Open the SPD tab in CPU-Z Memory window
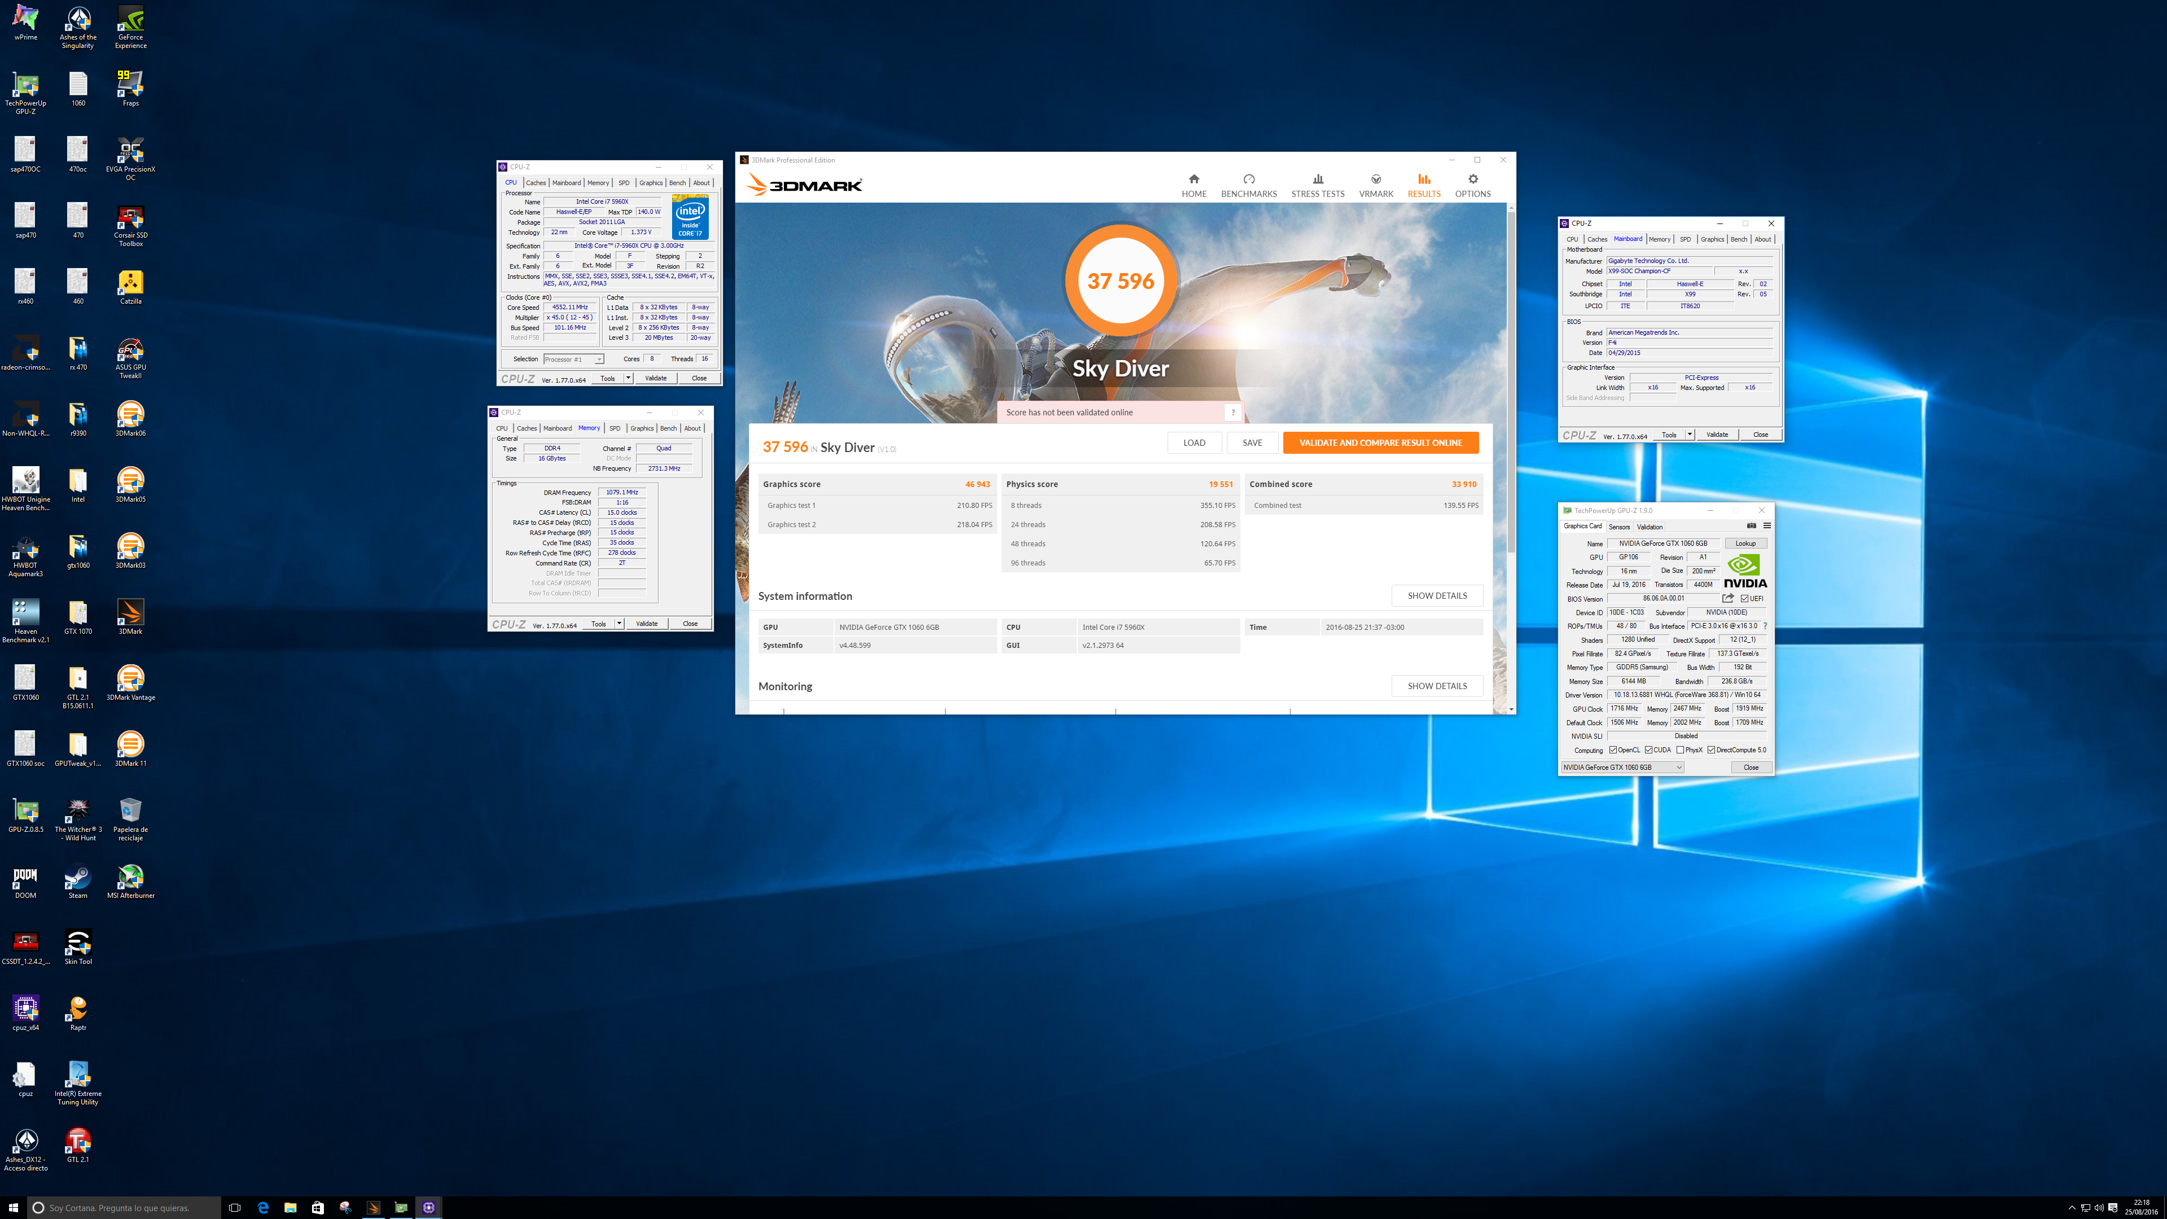The image size is (2167, 1219). [x=615, y=428]
